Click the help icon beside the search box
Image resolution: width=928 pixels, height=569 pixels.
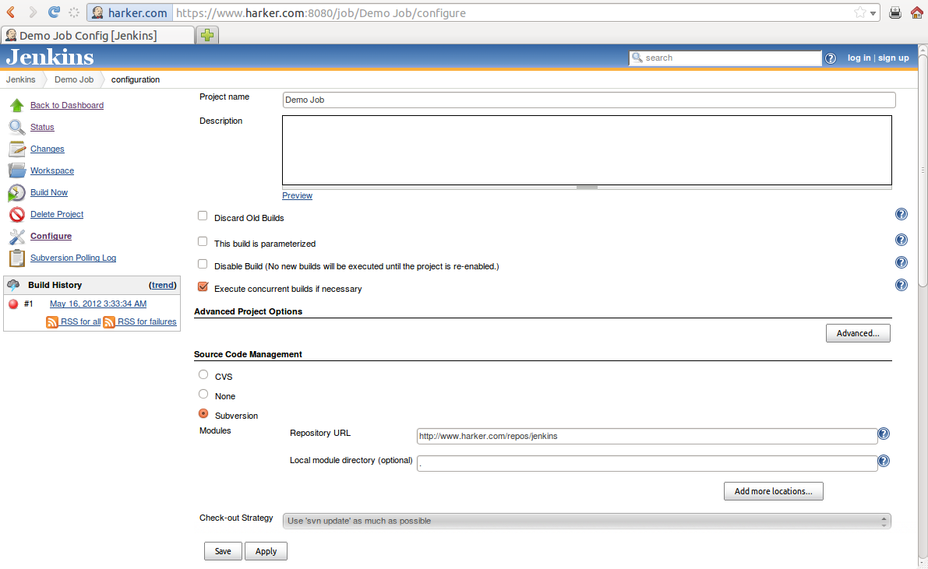click(831, 58)
